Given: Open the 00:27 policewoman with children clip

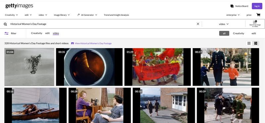Looking at the screenshot, I should (x=226, y=67).
